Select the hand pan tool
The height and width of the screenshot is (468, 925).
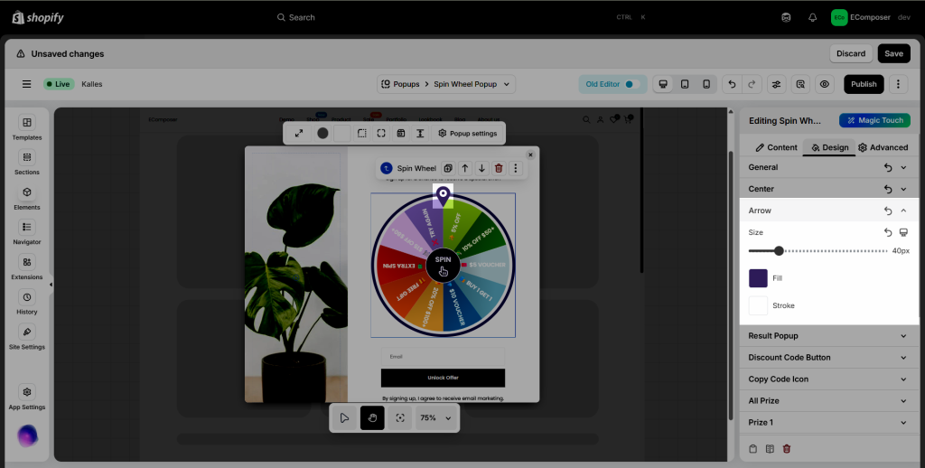tap(372, 417)
